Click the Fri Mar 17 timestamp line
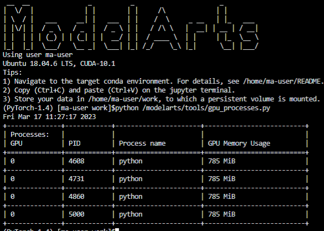Viewport: 324px width, 231px height. pyautogui.click(x=49, y=117)
